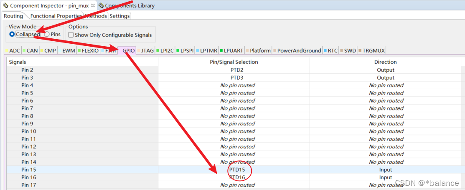The image size is (465, 190).
Task: Select the Pins view mode
Action: [47, 35]
